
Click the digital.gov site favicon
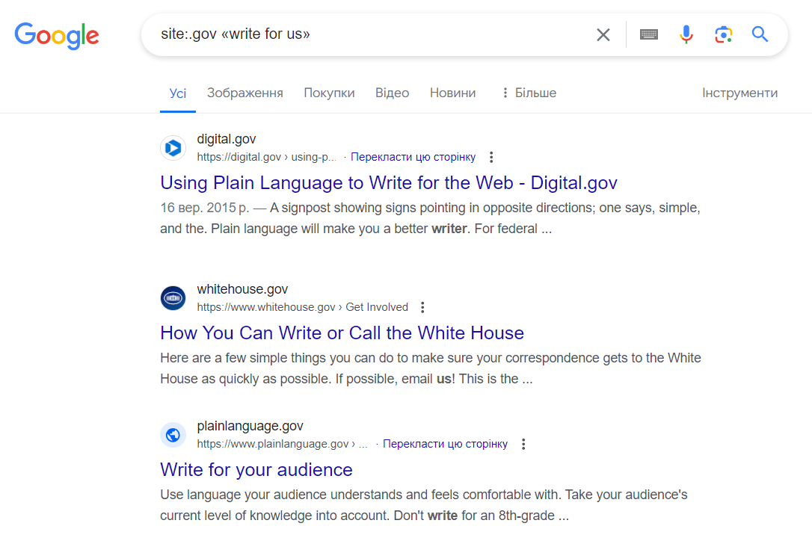pyautogui.click(x=173, y=148)
